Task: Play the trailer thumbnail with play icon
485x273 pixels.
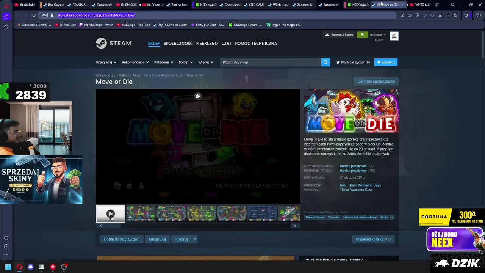Action: [110, 214]
